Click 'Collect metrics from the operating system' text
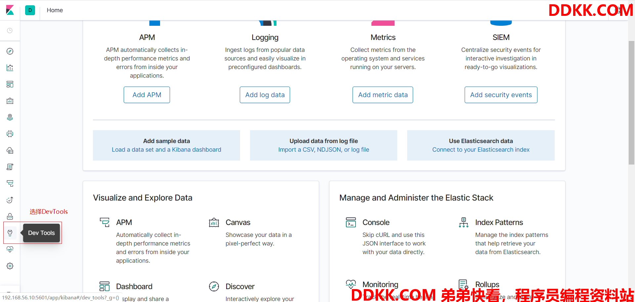The height and width of the screenshot is (302, 635). 383,58
